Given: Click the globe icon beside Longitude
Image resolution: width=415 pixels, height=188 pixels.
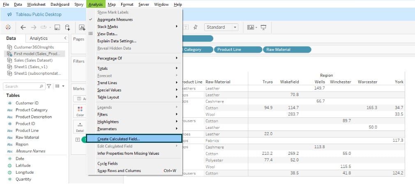Looking at the screenshot, I should pos(10,172).
